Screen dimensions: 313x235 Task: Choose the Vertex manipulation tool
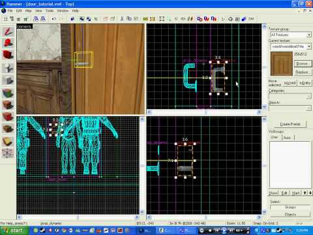8,153
